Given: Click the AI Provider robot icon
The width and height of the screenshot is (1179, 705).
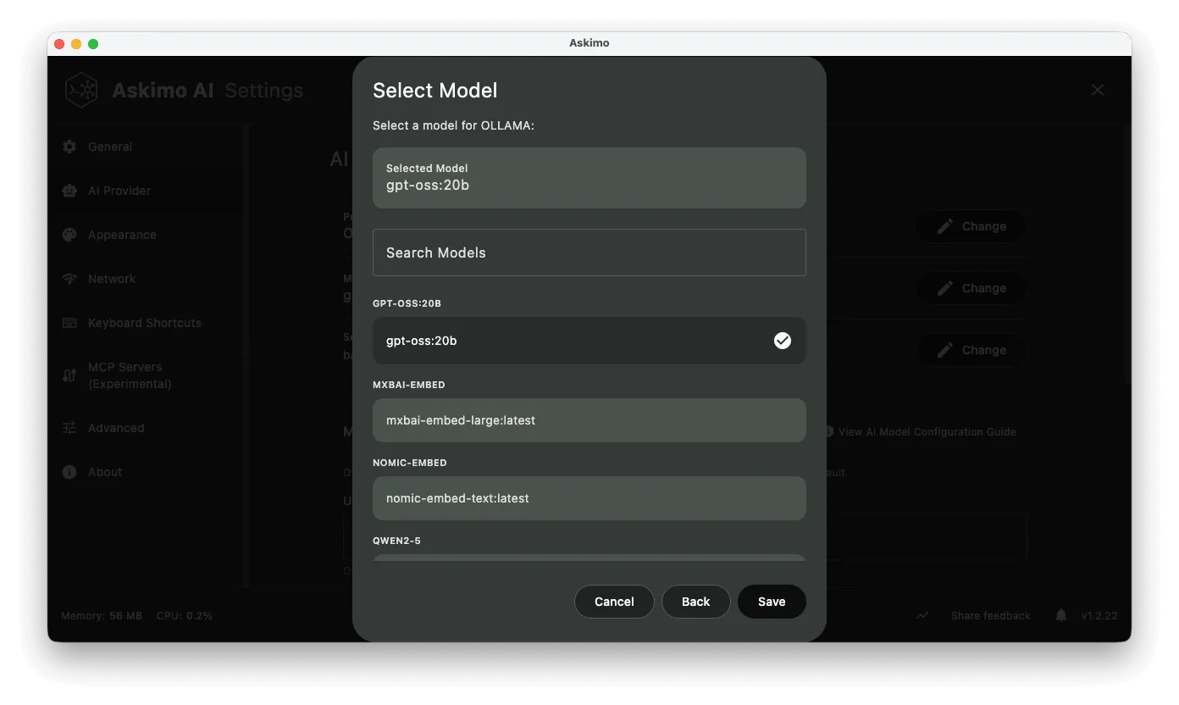Looking at the screenshot, I should [x=69, y=191].
